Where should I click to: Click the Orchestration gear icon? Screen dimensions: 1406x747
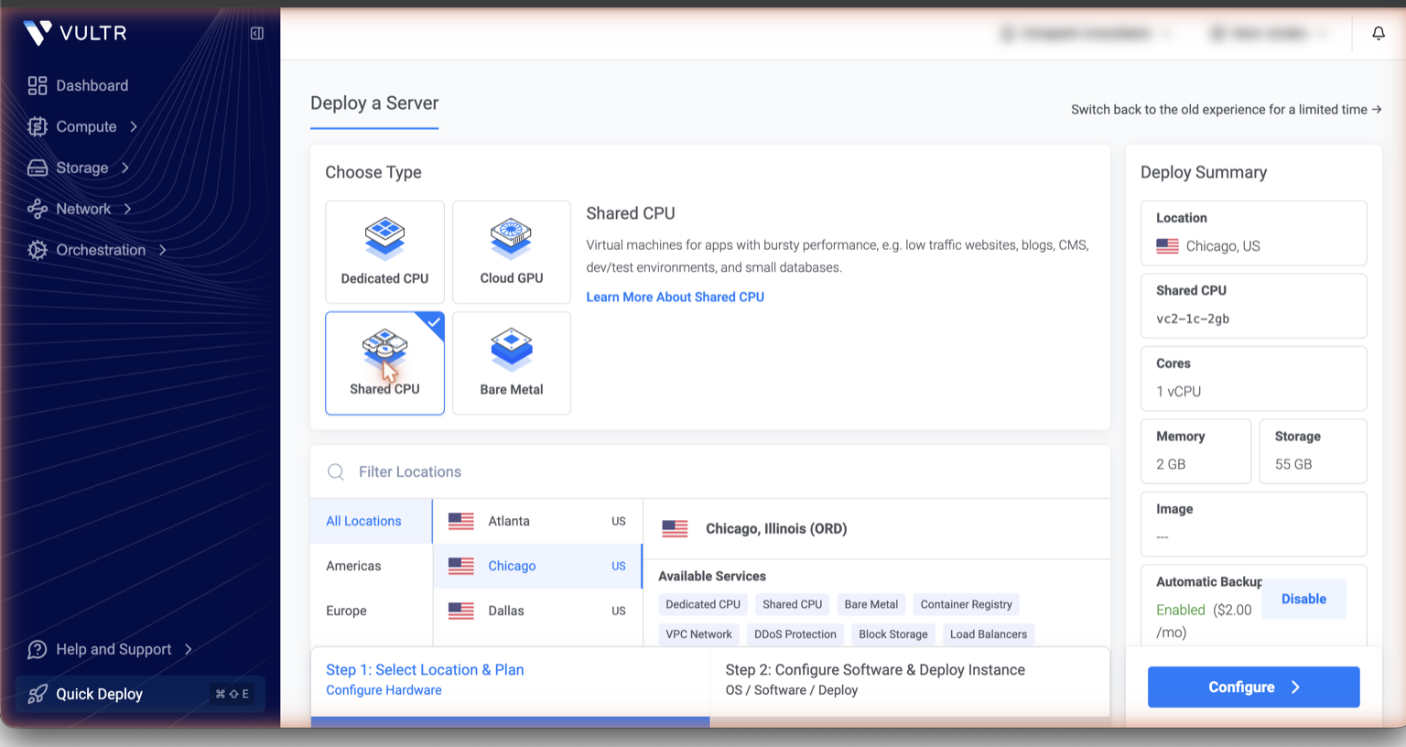38,250
